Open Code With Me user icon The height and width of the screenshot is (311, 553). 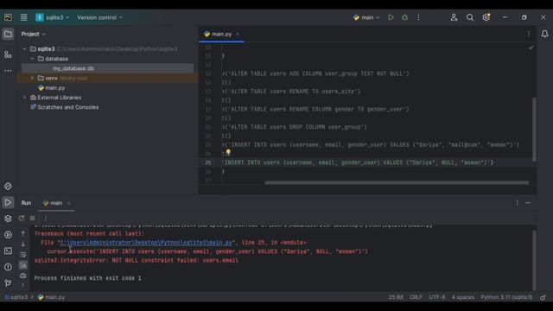[454, 17]
